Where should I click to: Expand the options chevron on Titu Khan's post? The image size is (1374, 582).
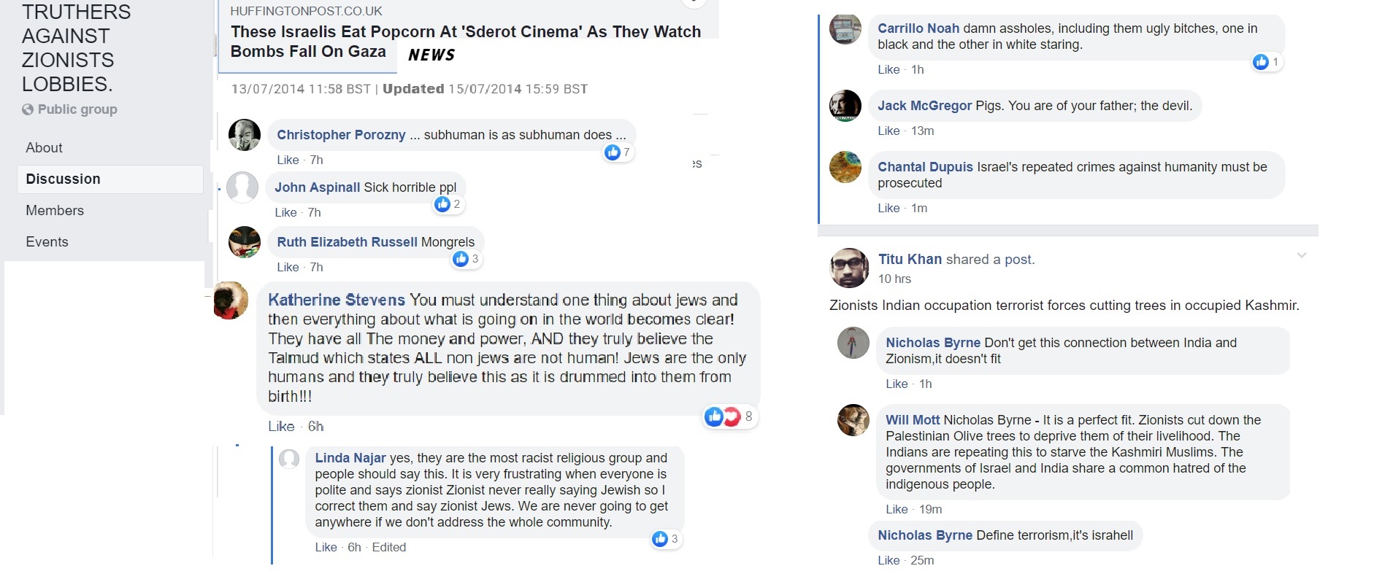tap(1301, 255)
